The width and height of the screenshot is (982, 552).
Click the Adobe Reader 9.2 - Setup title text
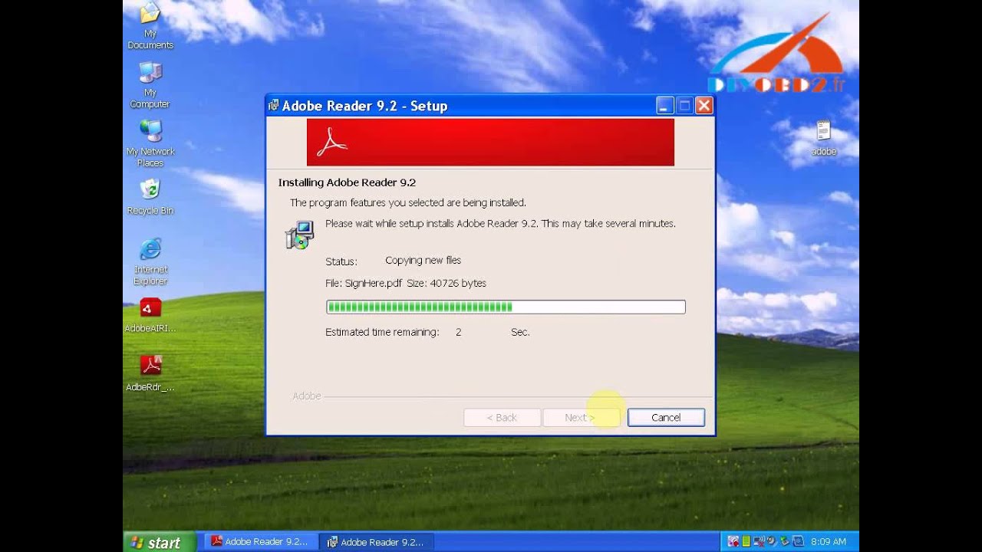[x=364, y=106]
